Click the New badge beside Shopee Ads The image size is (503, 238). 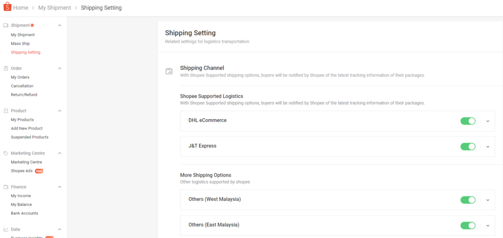[x=39, y=171]
